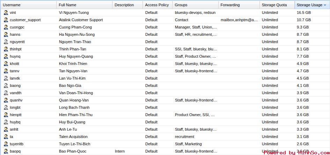Click the avatar icon next to quanhv
This screenshot has height=155, width=330.
pos(6,100)
